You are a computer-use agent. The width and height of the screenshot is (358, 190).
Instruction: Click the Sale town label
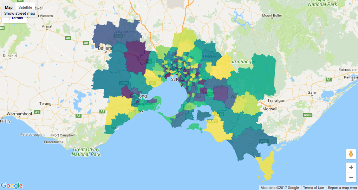(x=312, y=92)
